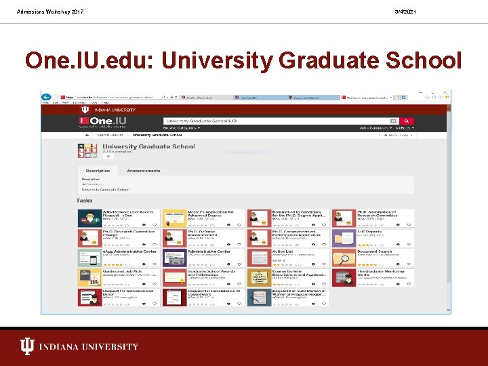Show info for Add/Remove User Access Request
Screen dimensions: 488x366
tap(144, 225)
